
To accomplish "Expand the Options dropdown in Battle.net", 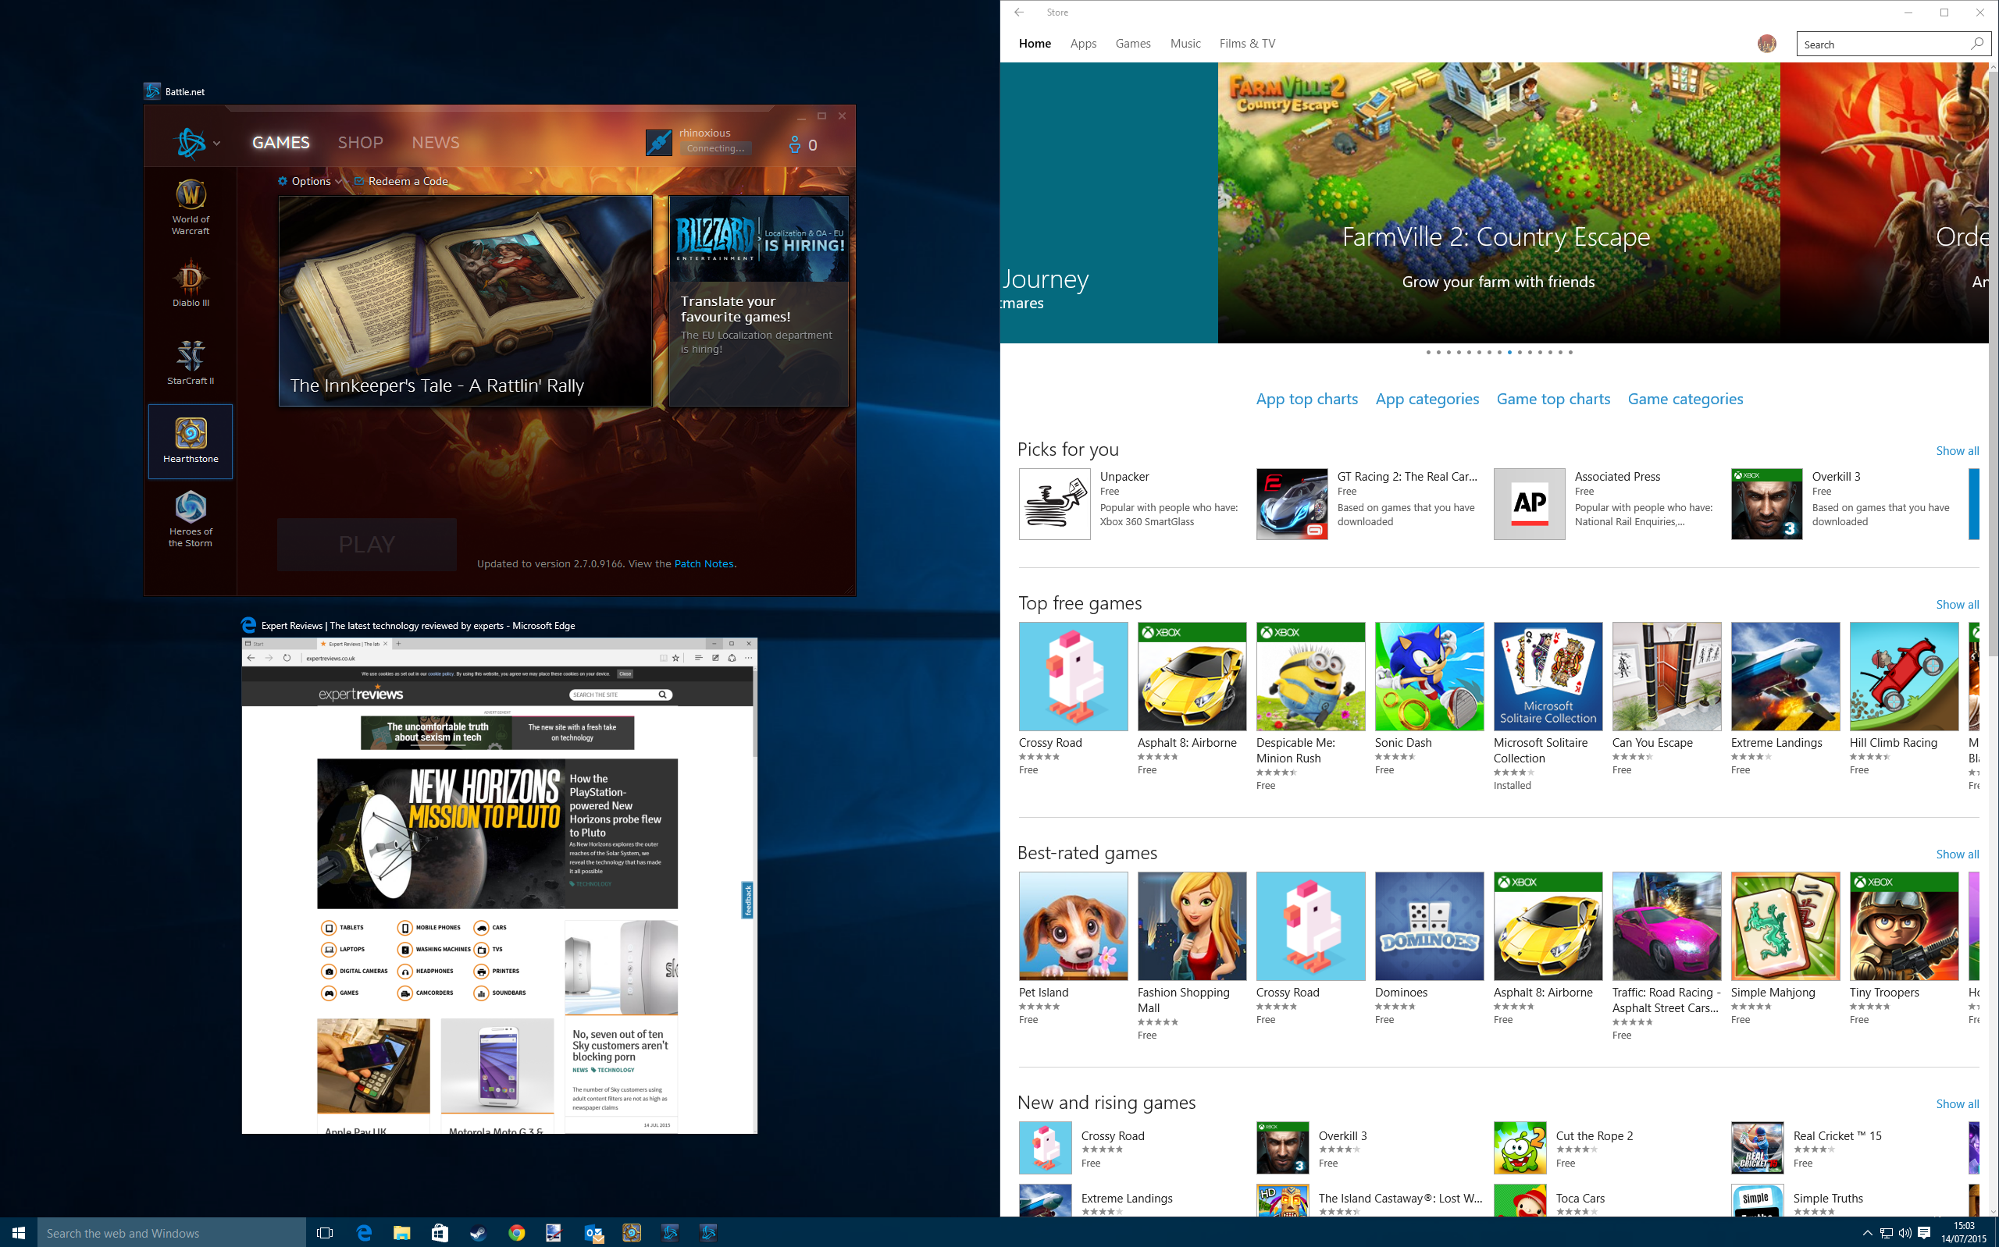I will coord(309,182).
